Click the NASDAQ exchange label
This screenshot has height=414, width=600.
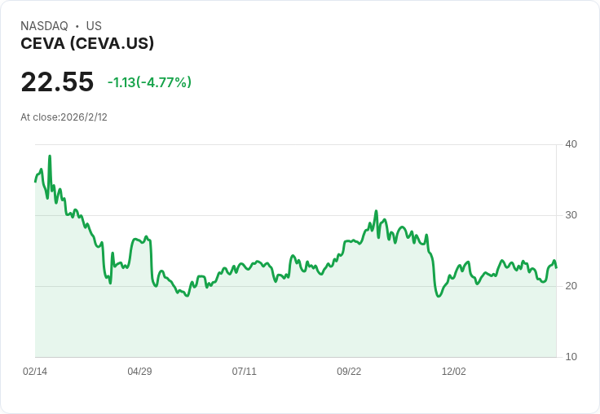44,26
